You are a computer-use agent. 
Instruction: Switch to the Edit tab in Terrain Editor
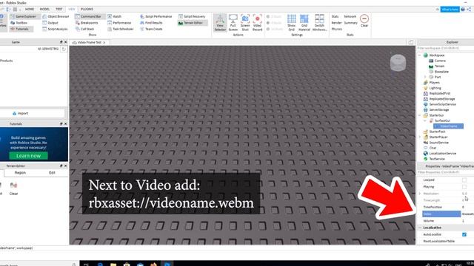point(52,173)
